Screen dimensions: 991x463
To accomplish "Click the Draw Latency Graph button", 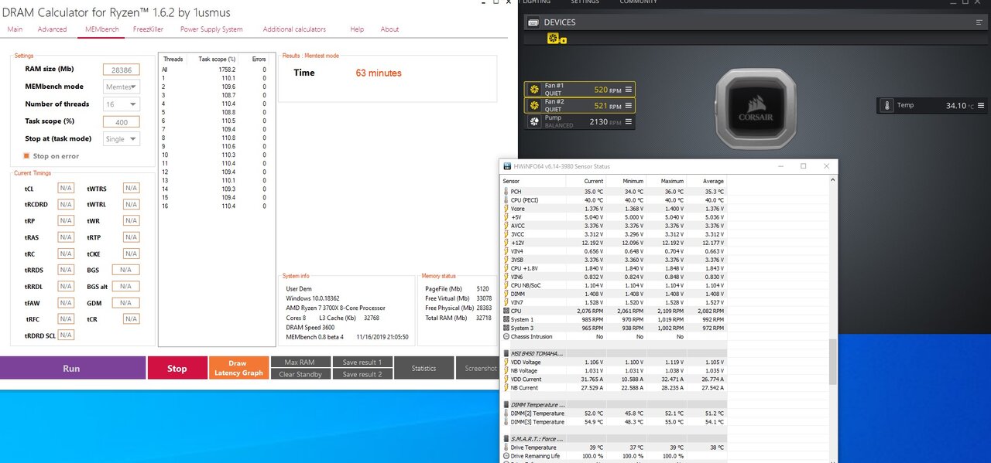I will (238, 368).
